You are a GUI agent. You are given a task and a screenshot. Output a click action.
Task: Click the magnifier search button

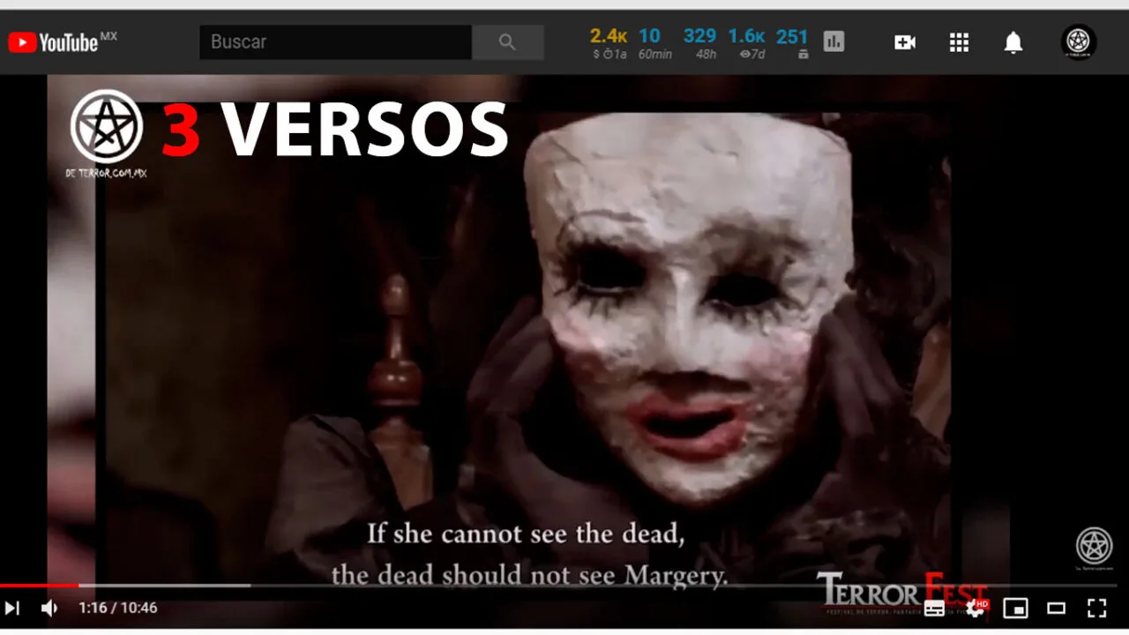point(507,41)
